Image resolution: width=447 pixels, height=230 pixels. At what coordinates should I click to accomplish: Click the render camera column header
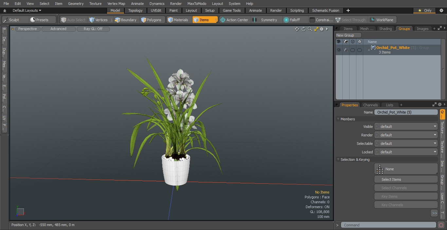point(346,42)
